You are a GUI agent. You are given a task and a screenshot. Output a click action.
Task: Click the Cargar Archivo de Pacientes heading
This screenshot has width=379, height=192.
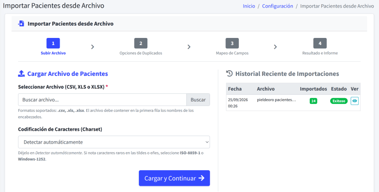click(x=67, y=73)
